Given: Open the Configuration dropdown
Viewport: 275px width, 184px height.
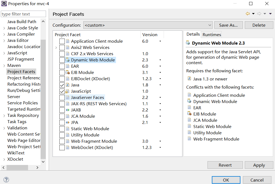Looking at the screenshot, I should click(x=148, y=25).
